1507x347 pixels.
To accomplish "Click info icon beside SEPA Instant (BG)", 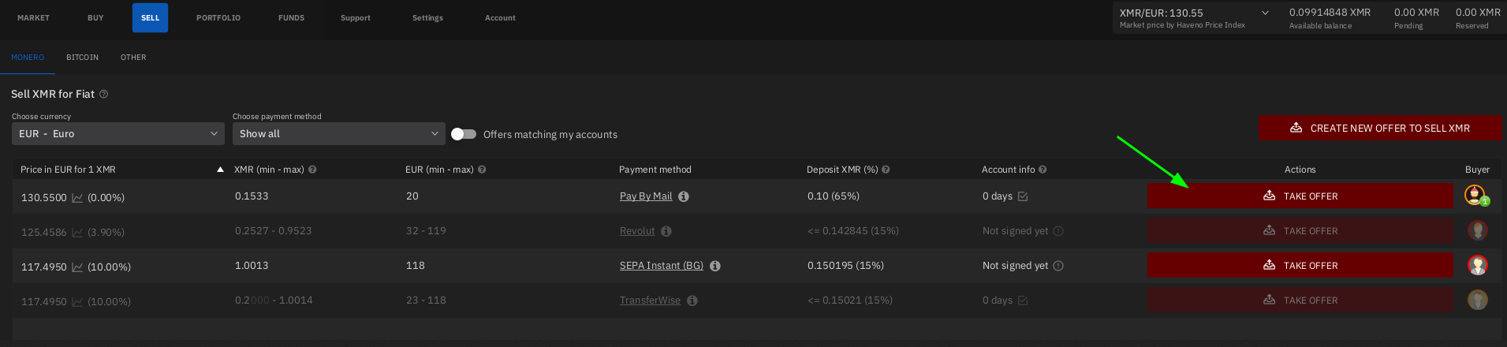I will click(715, 266).
